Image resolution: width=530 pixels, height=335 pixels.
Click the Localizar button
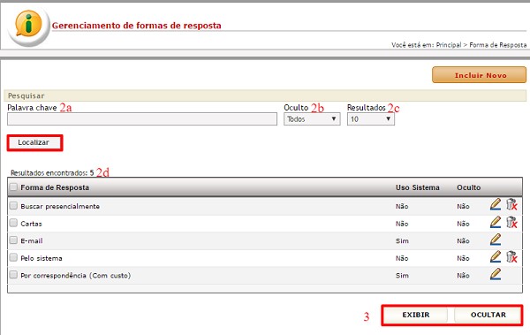coord(34,143)
